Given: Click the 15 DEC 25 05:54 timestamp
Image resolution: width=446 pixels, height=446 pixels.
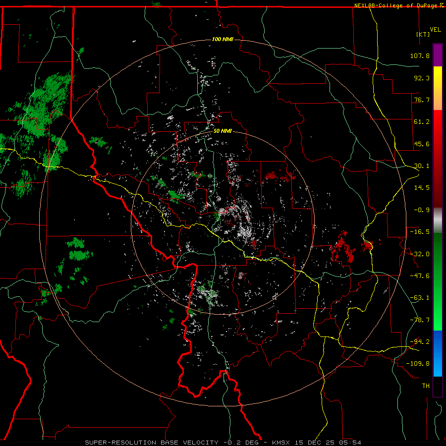Looking at the screenshot, I should [328, 443].
